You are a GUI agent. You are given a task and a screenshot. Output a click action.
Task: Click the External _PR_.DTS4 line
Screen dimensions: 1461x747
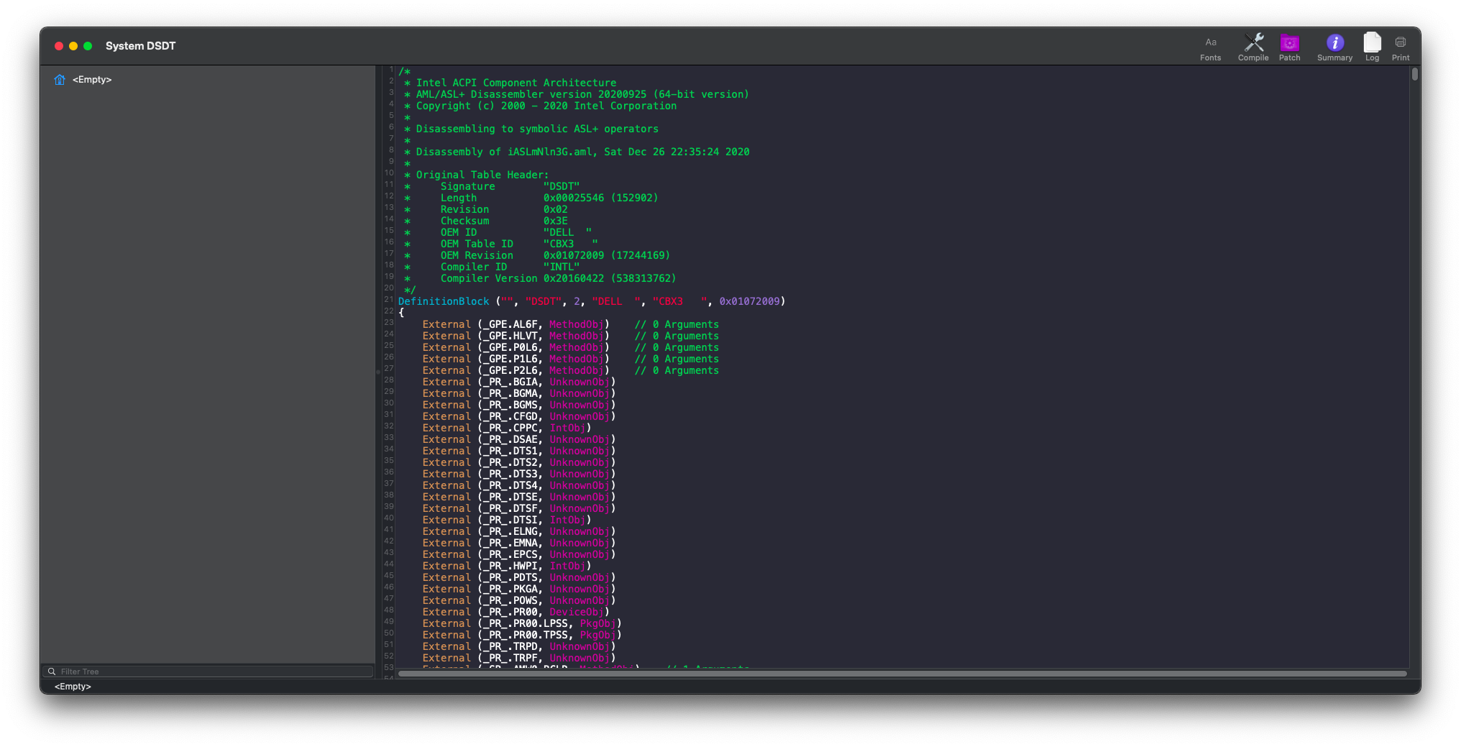click(x=518, y=485)
